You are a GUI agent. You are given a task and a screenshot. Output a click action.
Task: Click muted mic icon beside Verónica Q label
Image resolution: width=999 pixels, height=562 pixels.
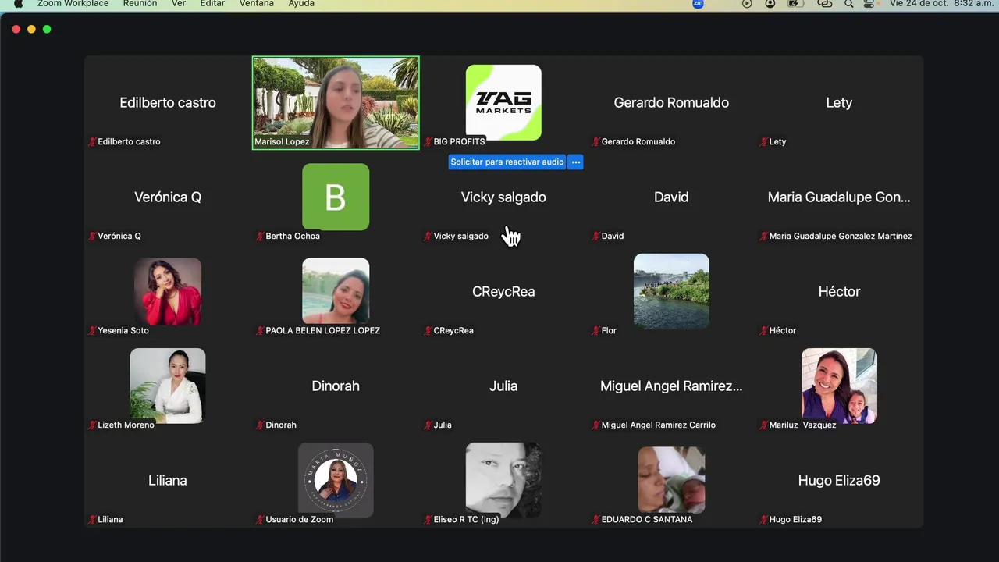click(x=92, y=237)
